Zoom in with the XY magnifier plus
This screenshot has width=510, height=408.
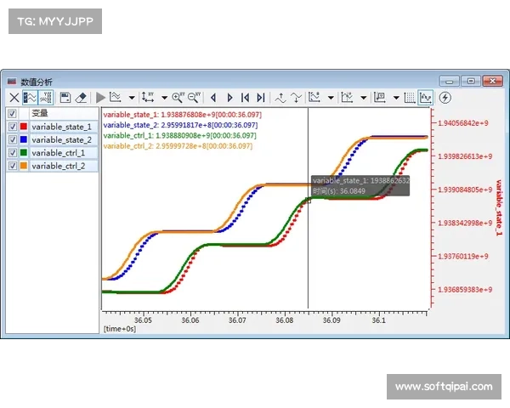coord(178,97)
